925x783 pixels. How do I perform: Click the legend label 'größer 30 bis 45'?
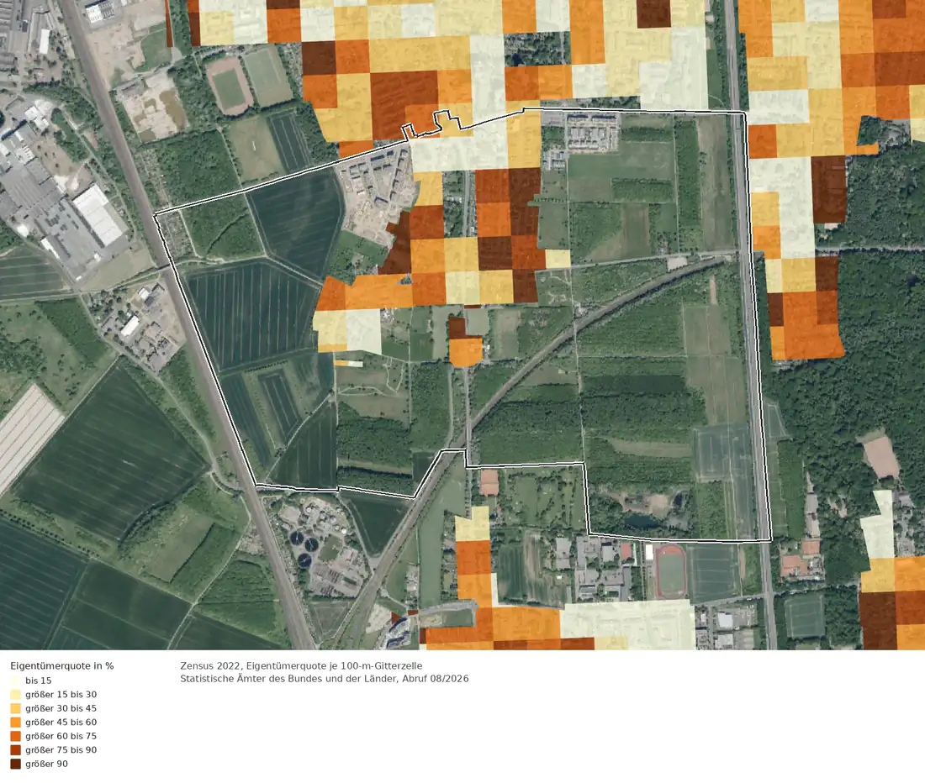[x=61, y=708]
